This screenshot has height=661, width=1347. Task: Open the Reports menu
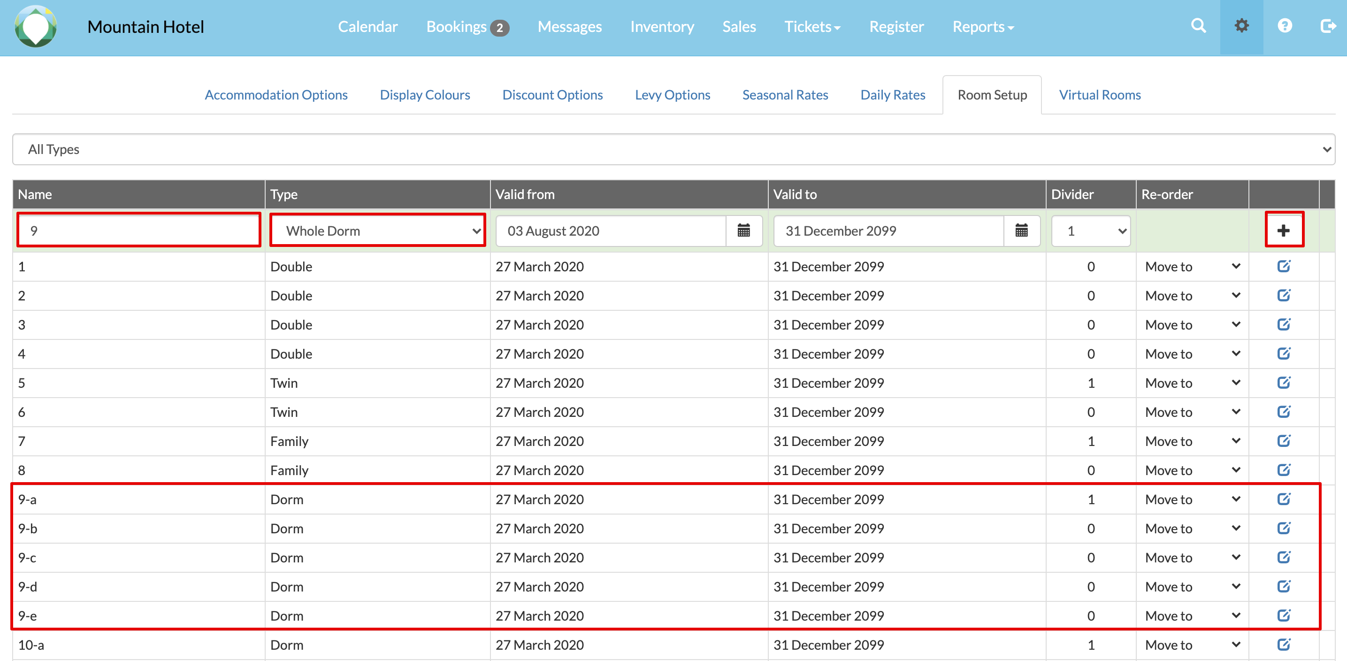pos(982,27)
